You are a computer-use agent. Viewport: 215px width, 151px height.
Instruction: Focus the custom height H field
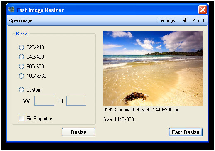(76, 101)
